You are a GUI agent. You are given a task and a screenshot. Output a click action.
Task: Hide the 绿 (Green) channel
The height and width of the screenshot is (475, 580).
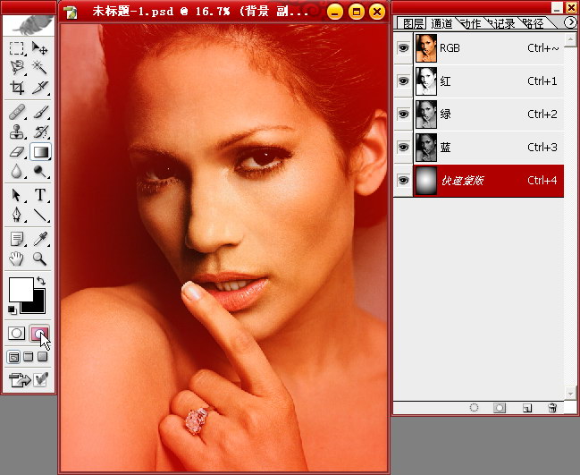pos(403,114)
